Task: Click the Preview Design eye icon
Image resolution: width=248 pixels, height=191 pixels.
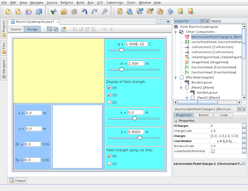Action: [x=64, y=29]
